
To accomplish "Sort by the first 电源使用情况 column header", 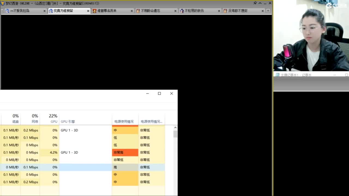I will pos(125,119).
